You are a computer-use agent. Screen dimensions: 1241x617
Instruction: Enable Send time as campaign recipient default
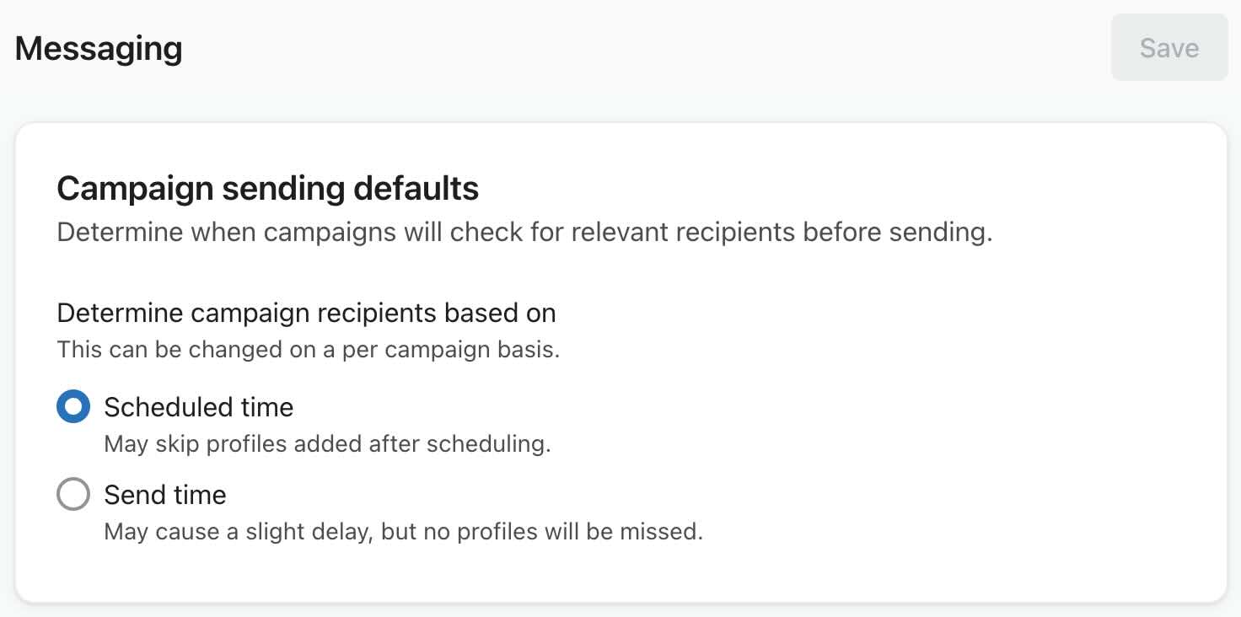73,494
